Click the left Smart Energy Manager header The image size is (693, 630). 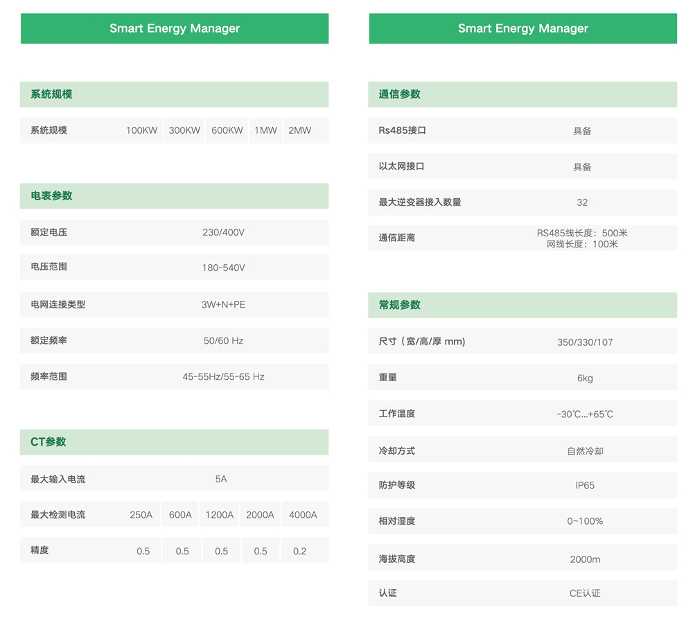(x=175, y=28)
